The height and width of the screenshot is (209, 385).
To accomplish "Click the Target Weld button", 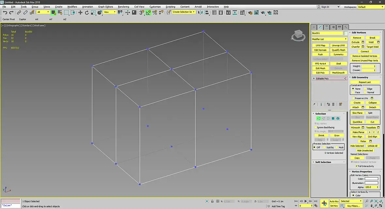I will click(x=372, y=47).
